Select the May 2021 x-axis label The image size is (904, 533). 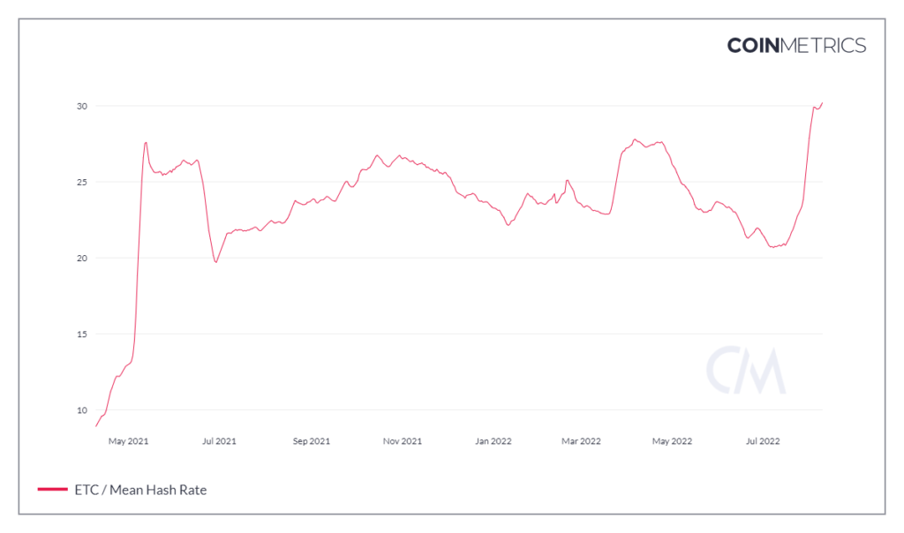(127, 440)
